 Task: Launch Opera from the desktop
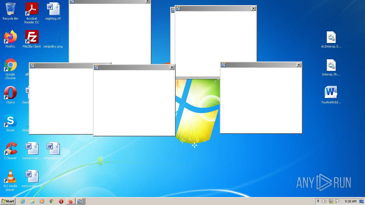[10, 95]
